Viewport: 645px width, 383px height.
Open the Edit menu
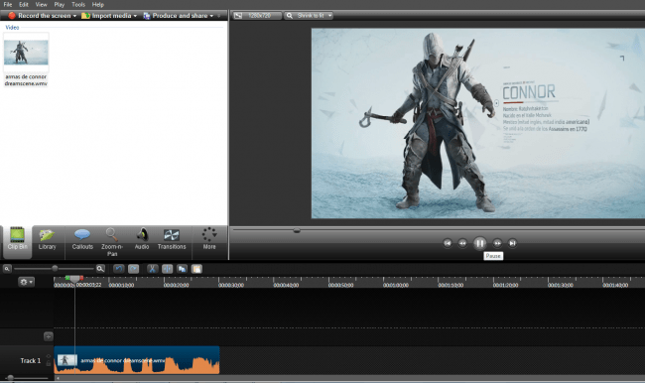click(x=24, y=5)
